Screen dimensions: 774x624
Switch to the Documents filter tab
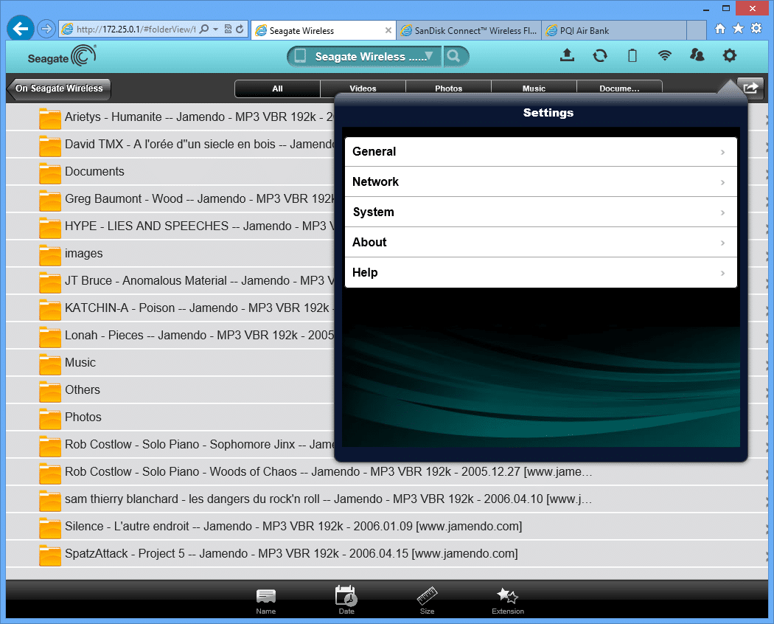619,89
